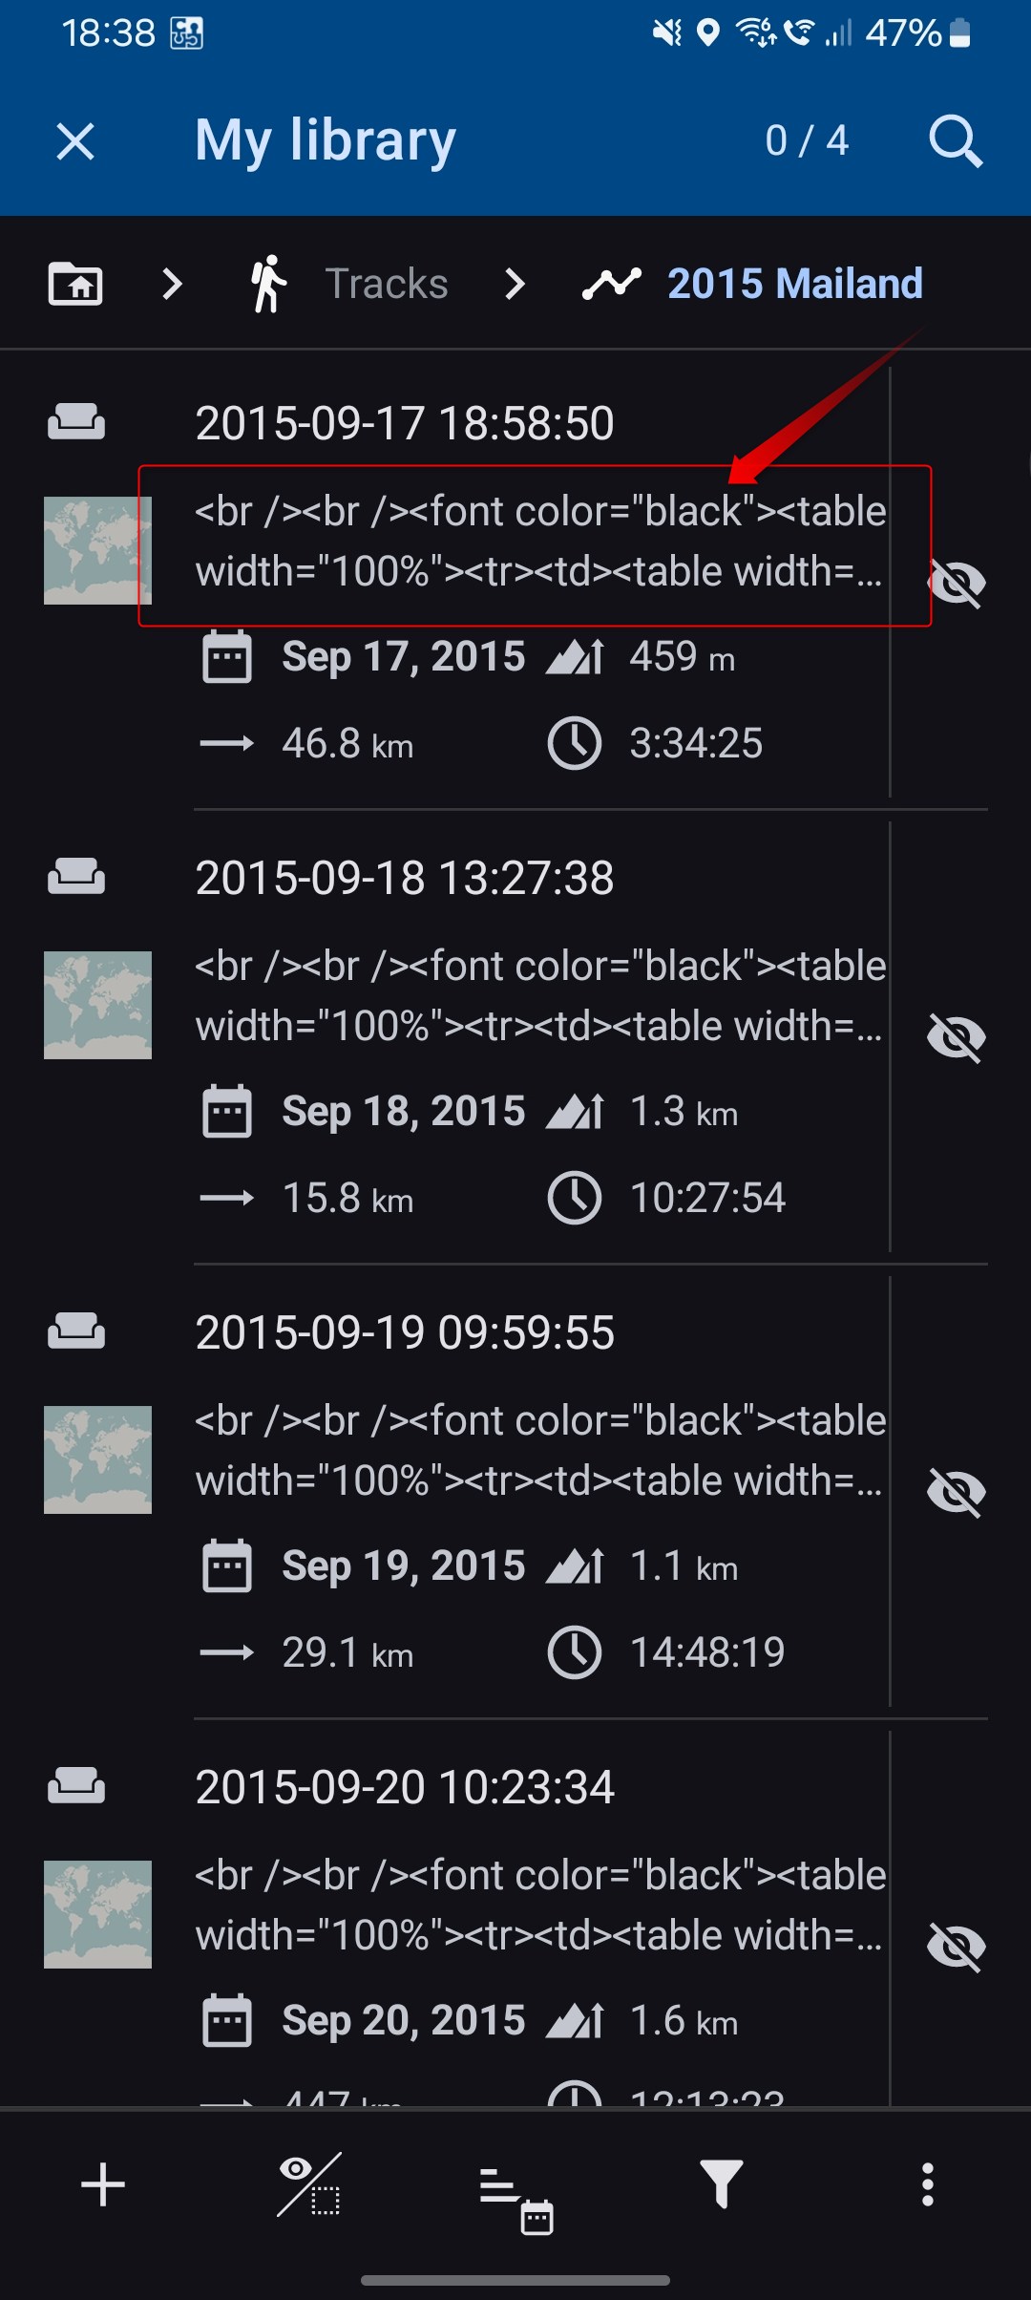The width and height of the screenshot is (1031, 2300).
Task: Open three-dot overflow menu
Action: (927, 2184)
